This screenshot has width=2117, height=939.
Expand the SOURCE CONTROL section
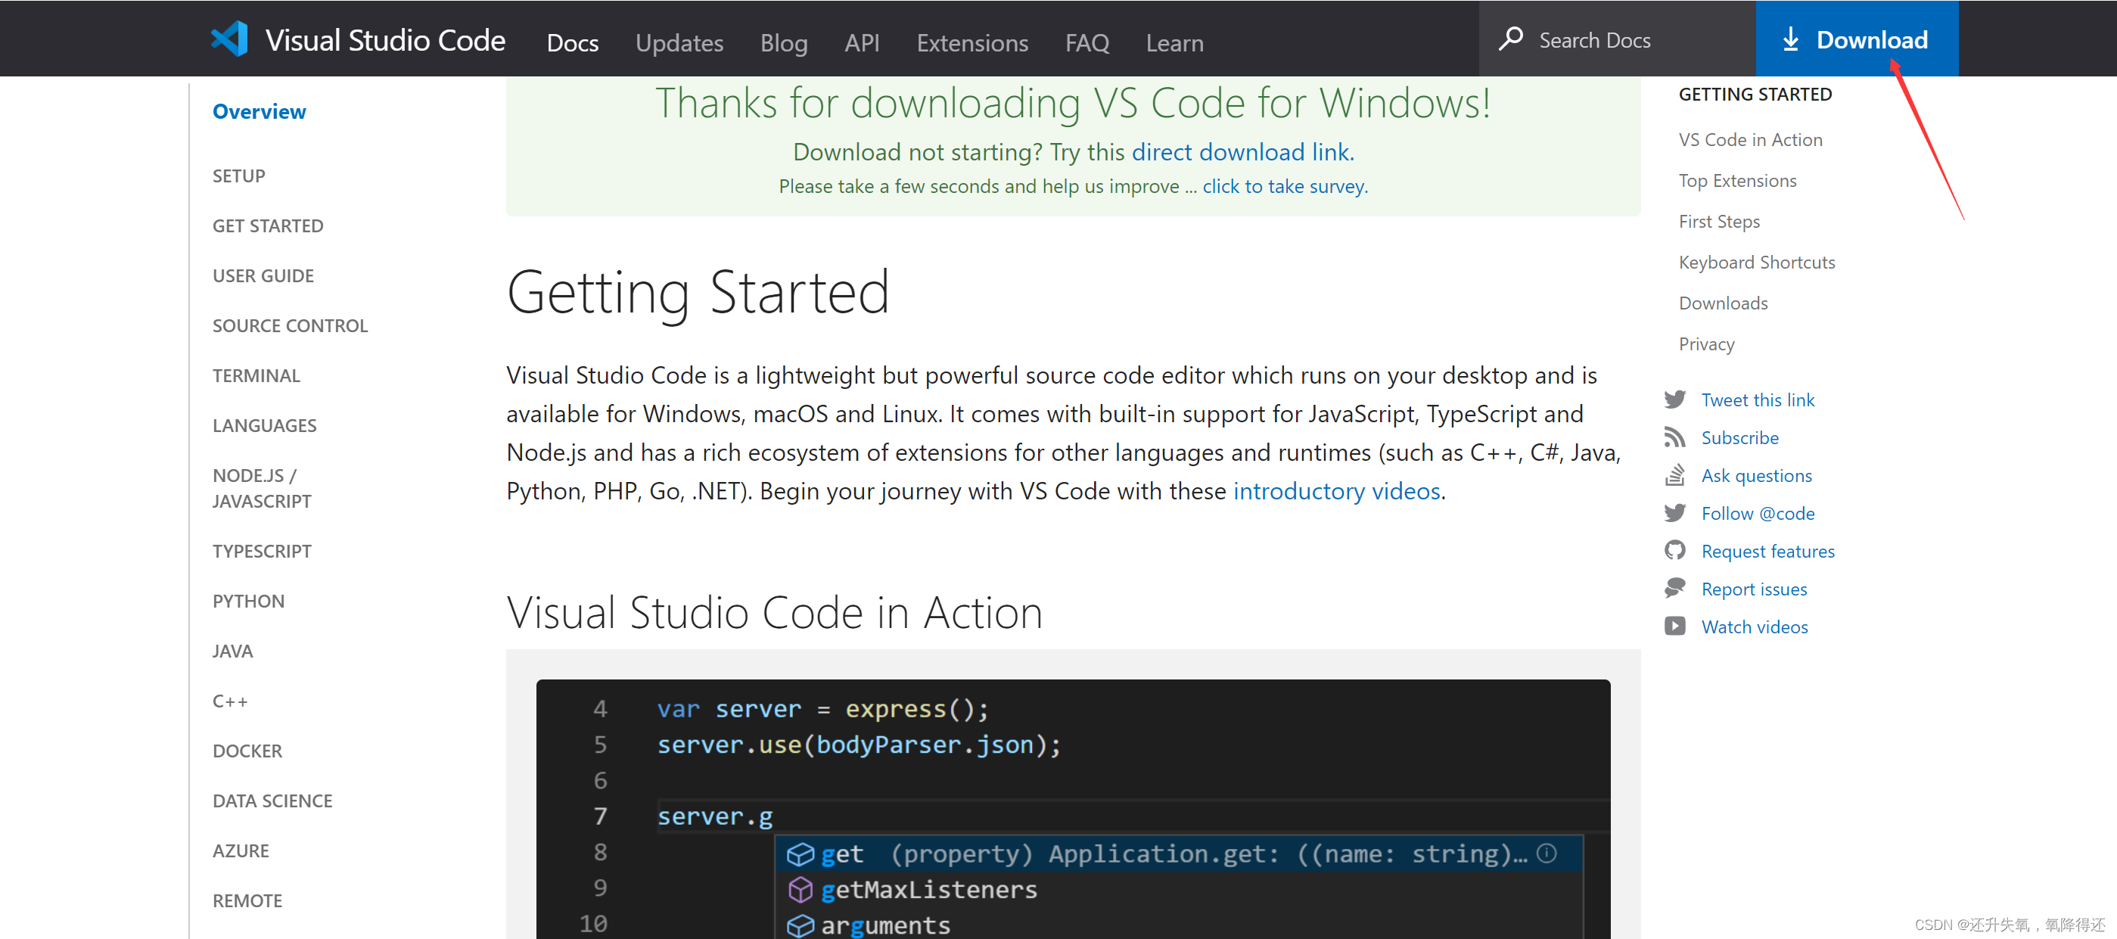click(x=290, y=326)
